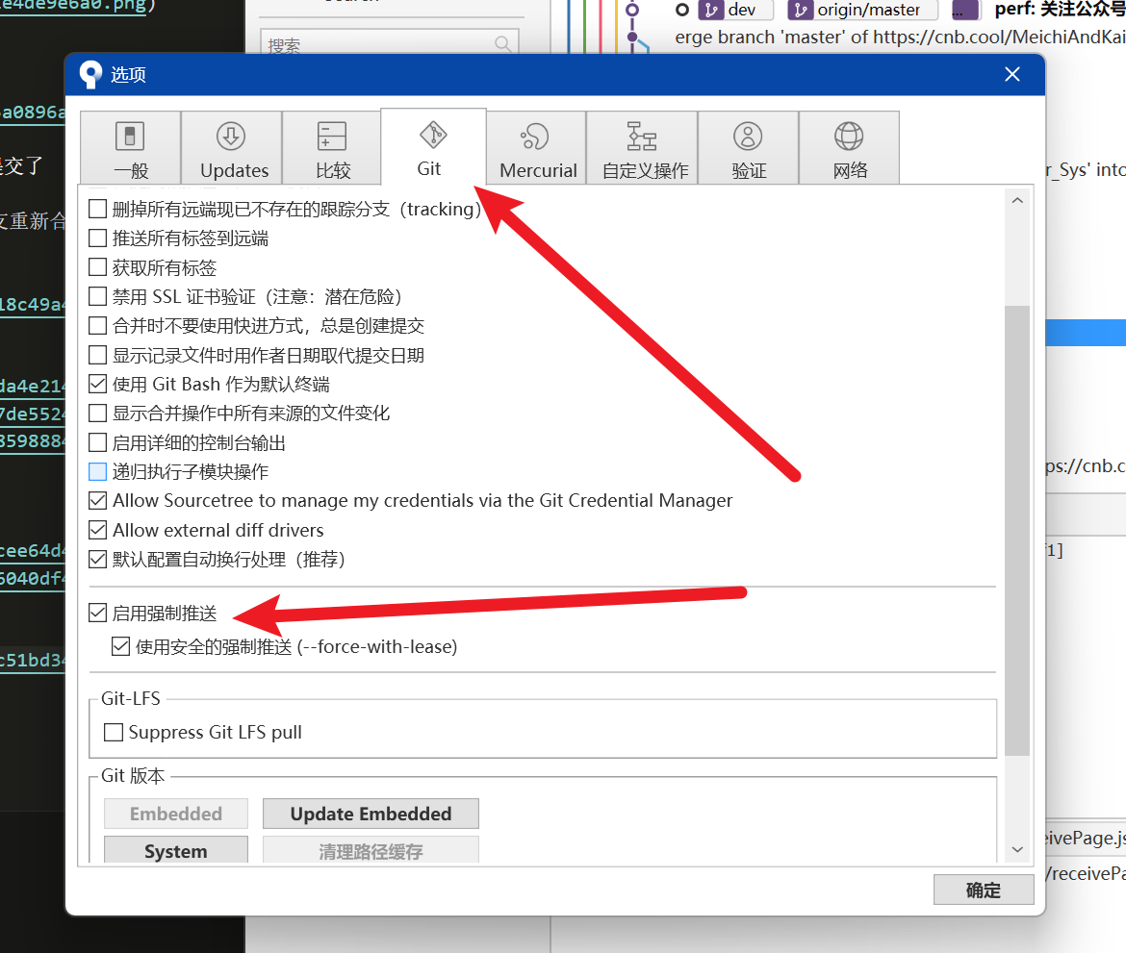Screen dimensions: 1126x953
Task: Toggle 递归执行子模块操作 checkbox
Action: click(97, 471)
